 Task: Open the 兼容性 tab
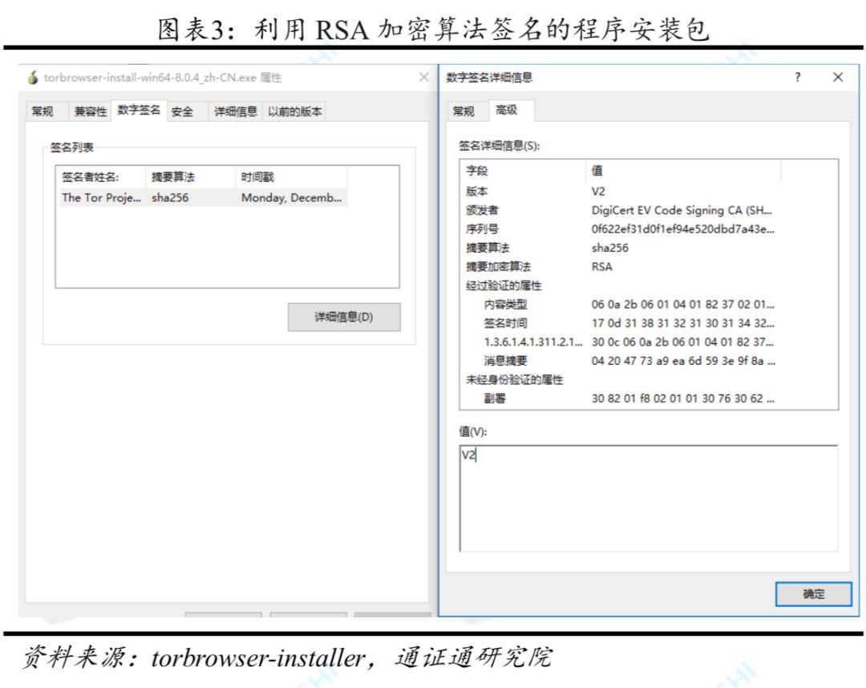[x=88, y=111]
